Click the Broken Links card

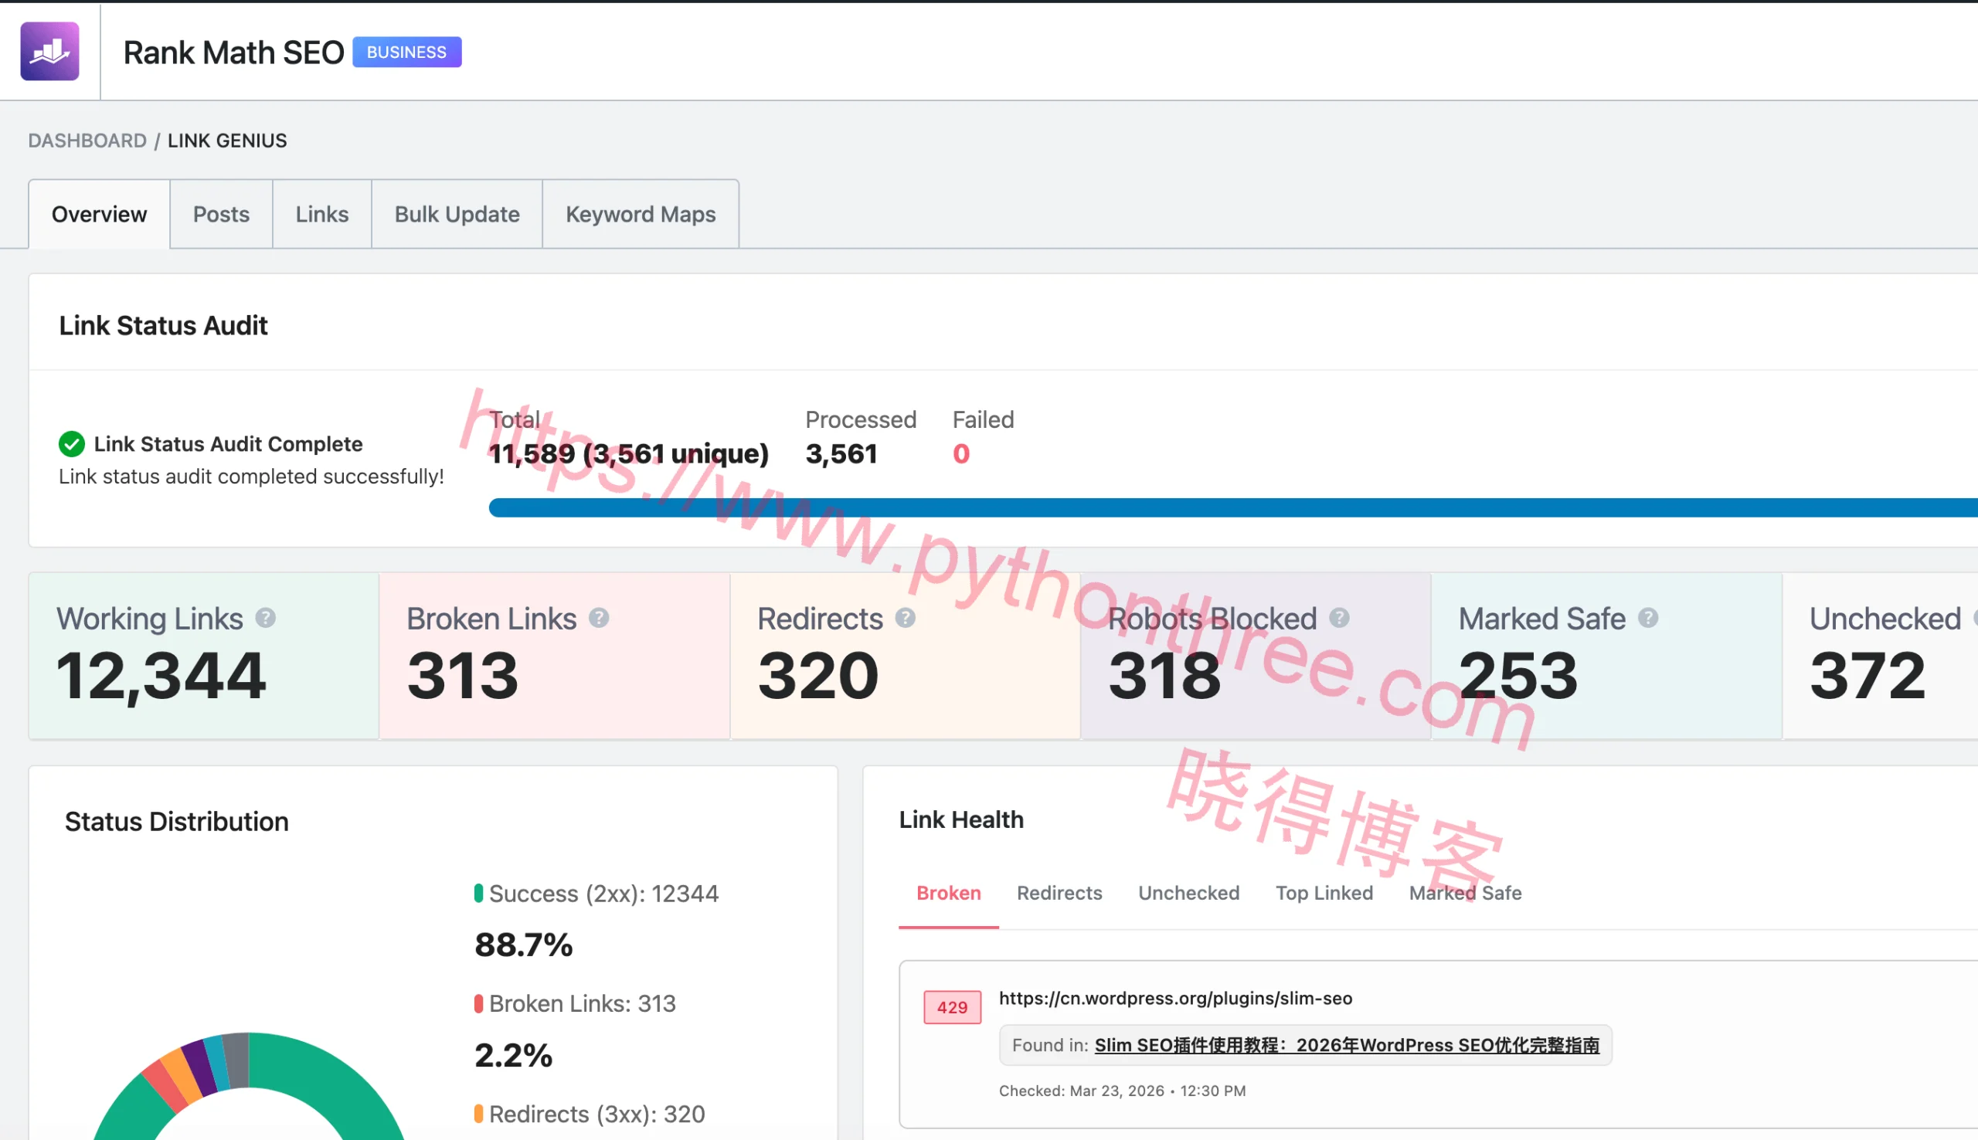click(x=555, y=657)
